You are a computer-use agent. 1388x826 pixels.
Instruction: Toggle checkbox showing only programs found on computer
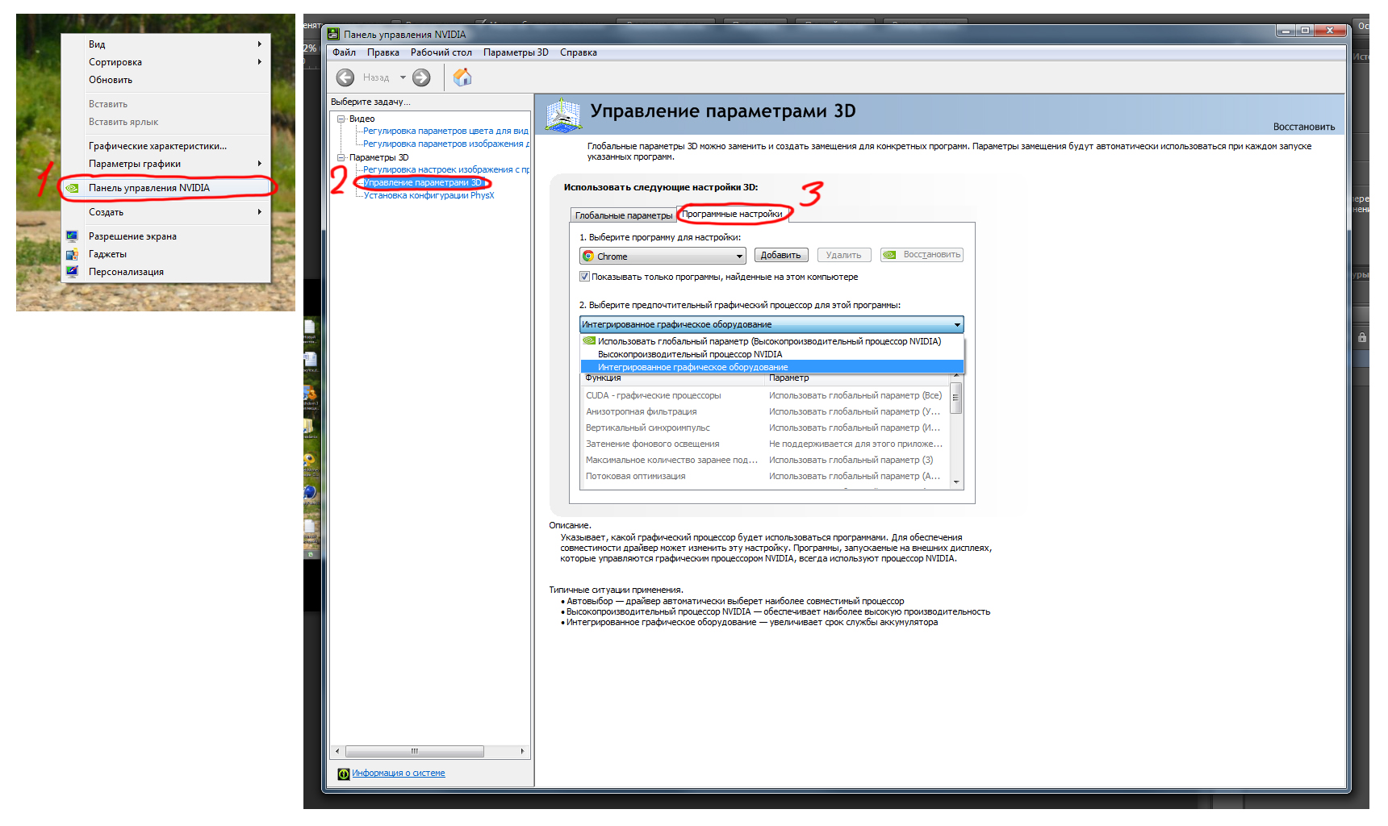[585, 277]
